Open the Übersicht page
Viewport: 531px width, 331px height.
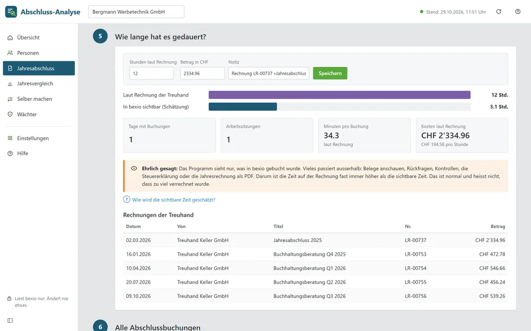(39, 38)
